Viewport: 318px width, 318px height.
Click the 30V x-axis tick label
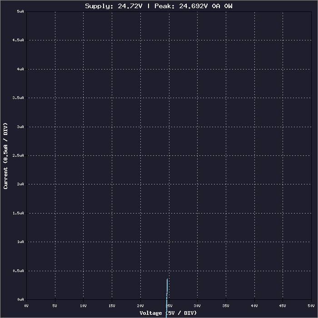point(197,306)
